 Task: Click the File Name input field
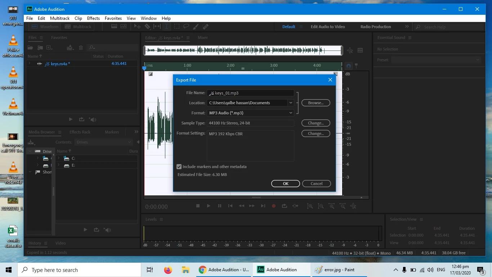pos(250,93)
